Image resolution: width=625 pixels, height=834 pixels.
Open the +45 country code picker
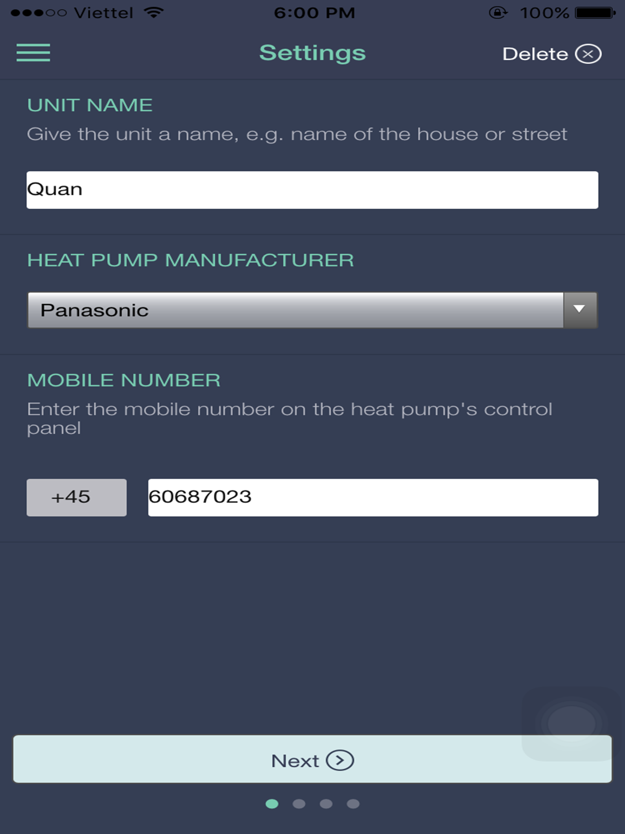click(x=76, y=497)
